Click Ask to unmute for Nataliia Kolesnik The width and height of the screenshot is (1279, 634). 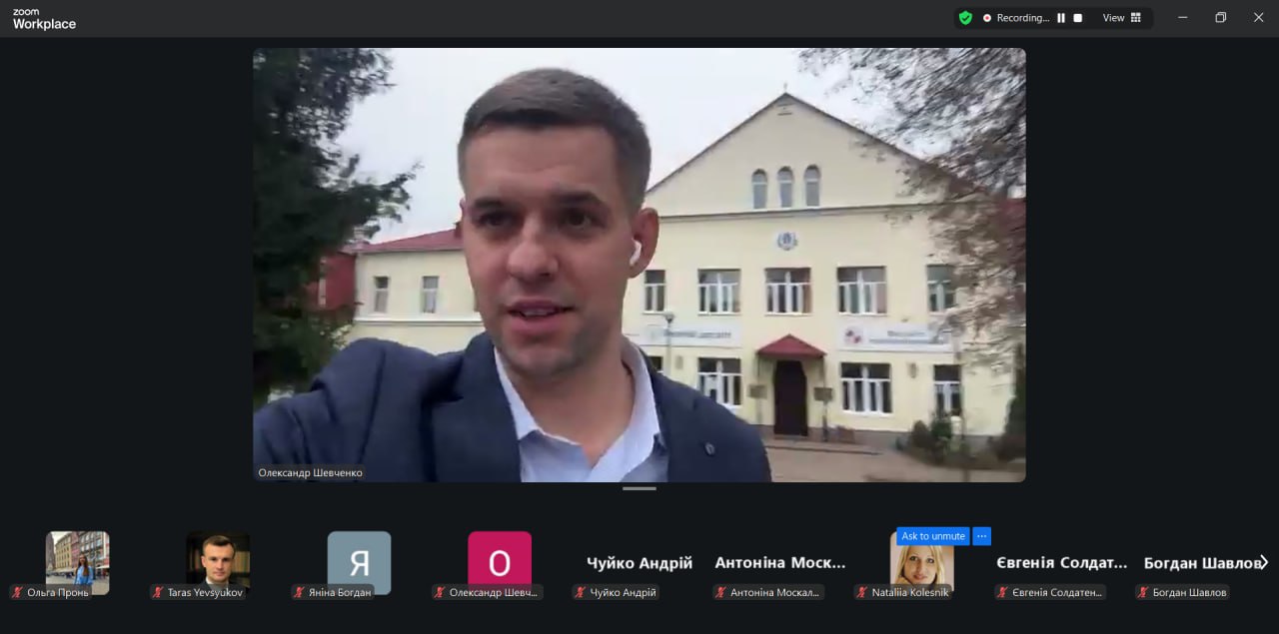pyautogui.click(x=933, y=536)
